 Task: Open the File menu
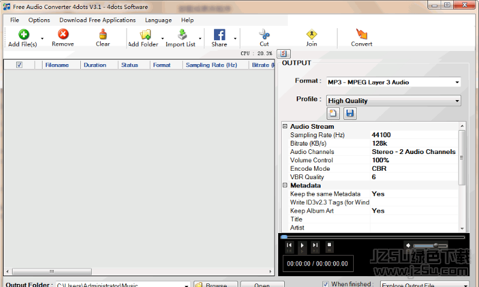click(14, 20)
